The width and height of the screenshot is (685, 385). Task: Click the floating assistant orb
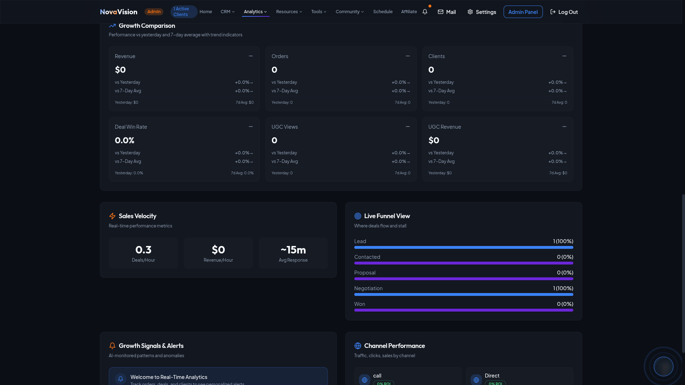tap(663, 366)
